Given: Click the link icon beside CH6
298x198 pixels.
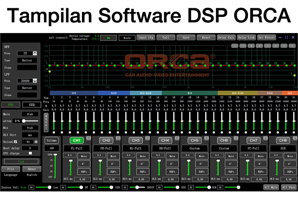Looking at the screenshot, I should 236,138.
